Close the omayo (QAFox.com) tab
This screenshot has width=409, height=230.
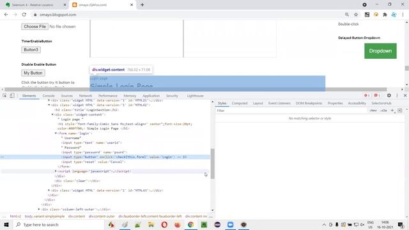point(132,4)
